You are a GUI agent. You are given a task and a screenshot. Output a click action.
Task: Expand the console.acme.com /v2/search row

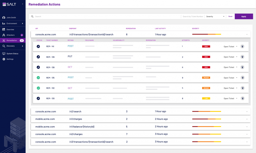click(247, 111)
